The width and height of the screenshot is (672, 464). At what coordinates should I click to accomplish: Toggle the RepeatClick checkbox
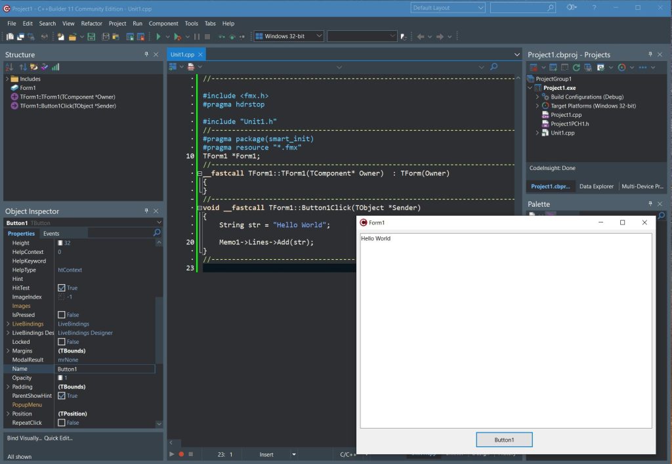pos(61,423)
